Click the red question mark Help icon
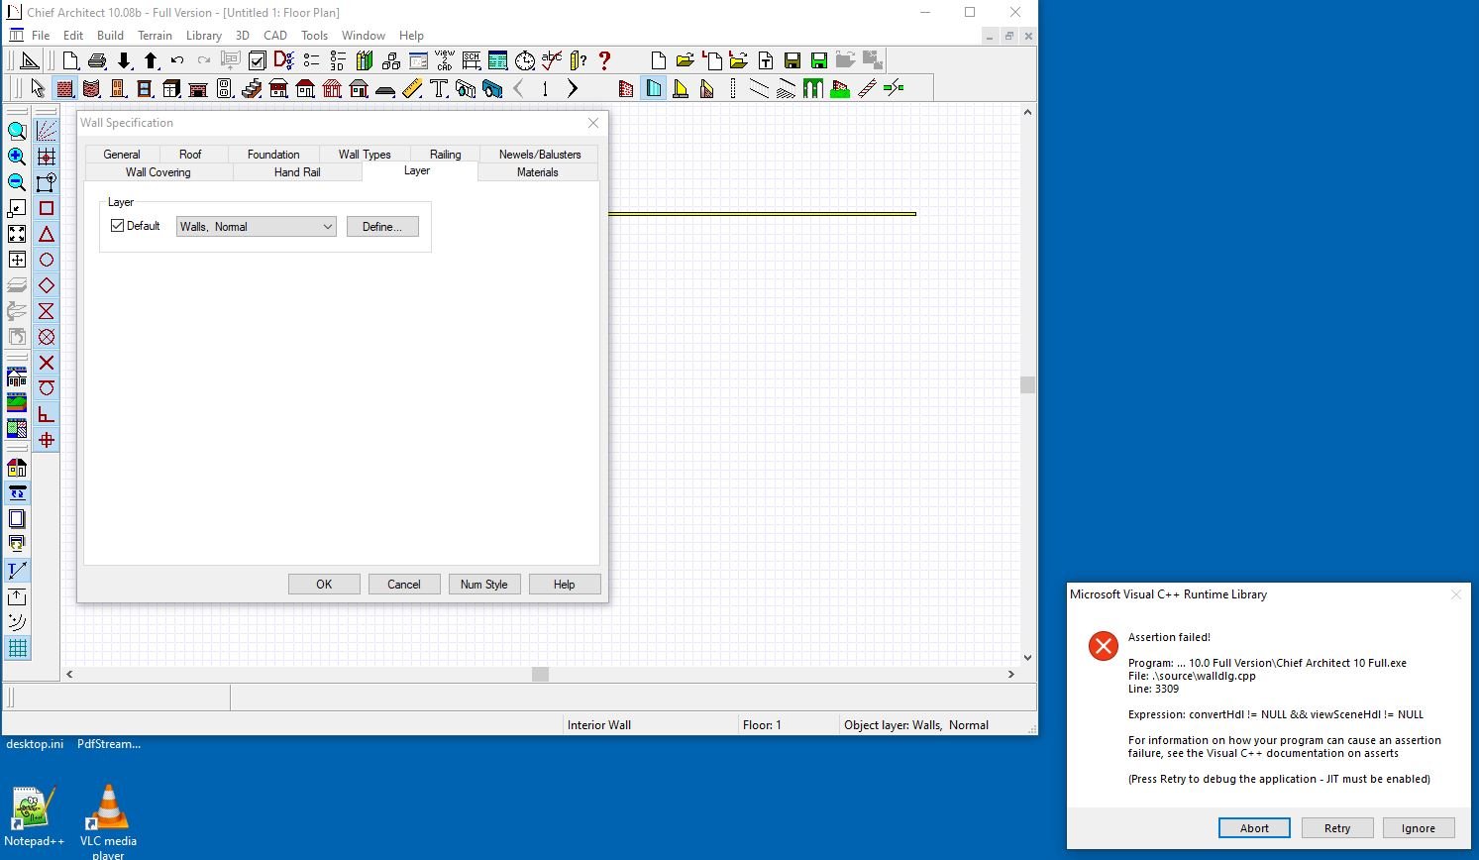The height and width of the screenshot is (860, 1479). pos(604,61)
